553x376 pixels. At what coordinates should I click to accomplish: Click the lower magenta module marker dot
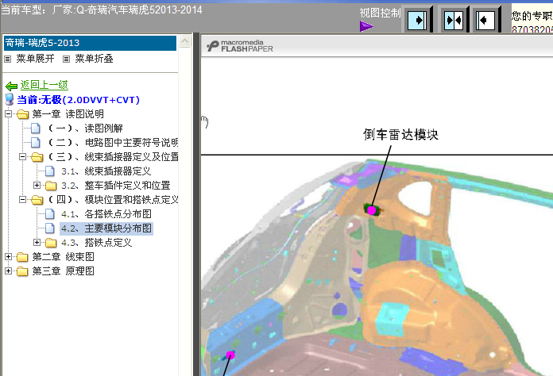[x=230, y=355]
